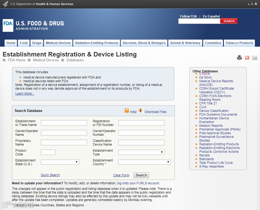Open the Recalls link
Viewport: 260px width, 210px height.
coord(204,155)
